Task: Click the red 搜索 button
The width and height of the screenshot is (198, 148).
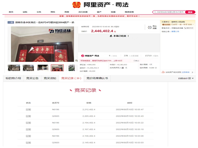Action: (x=190, y=12)
